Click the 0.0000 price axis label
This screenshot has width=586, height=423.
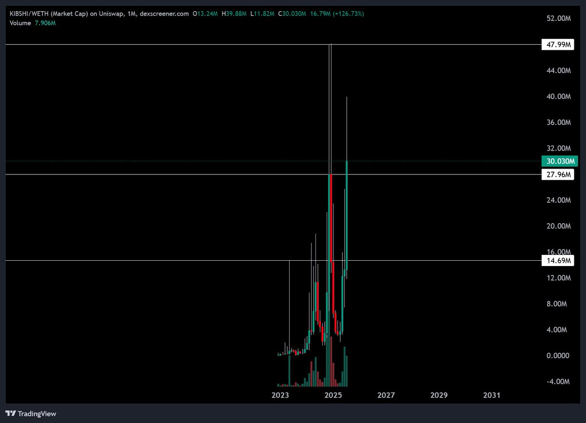click(559, 356)
